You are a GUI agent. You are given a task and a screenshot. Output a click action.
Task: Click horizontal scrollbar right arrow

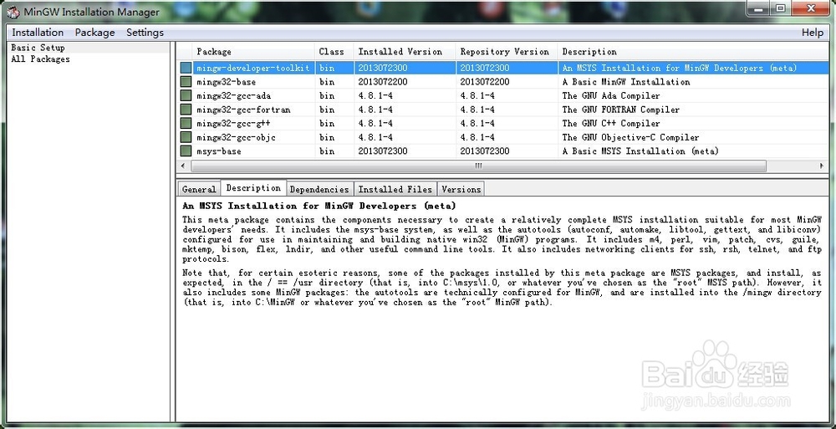point(822,166)
